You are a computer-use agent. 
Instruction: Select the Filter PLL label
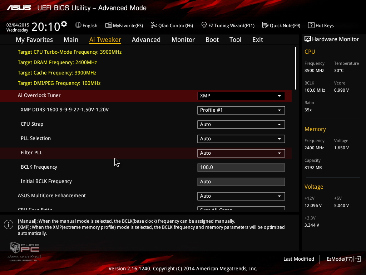[31, 153]
